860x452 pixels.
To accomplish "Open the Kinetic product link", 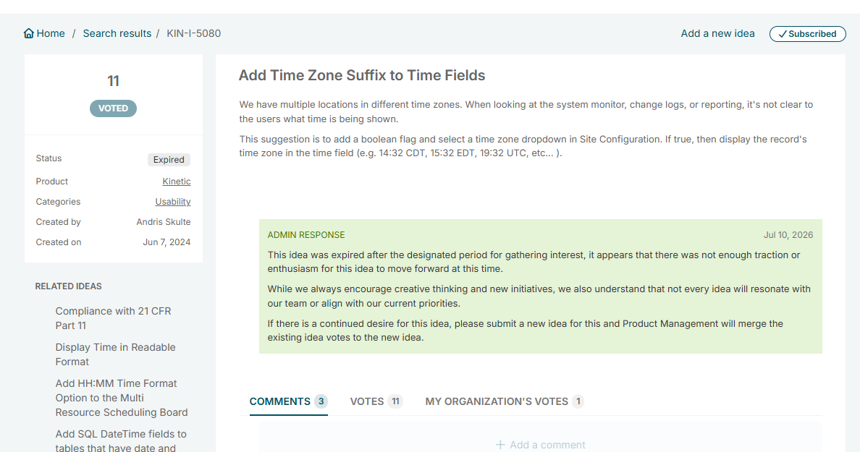I will click(177, 182).
